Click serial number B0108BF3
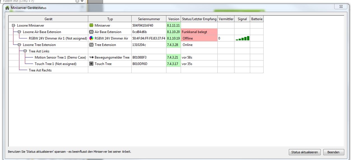The height and width of the screenshot is (160, 351). (x=140, y=57)
